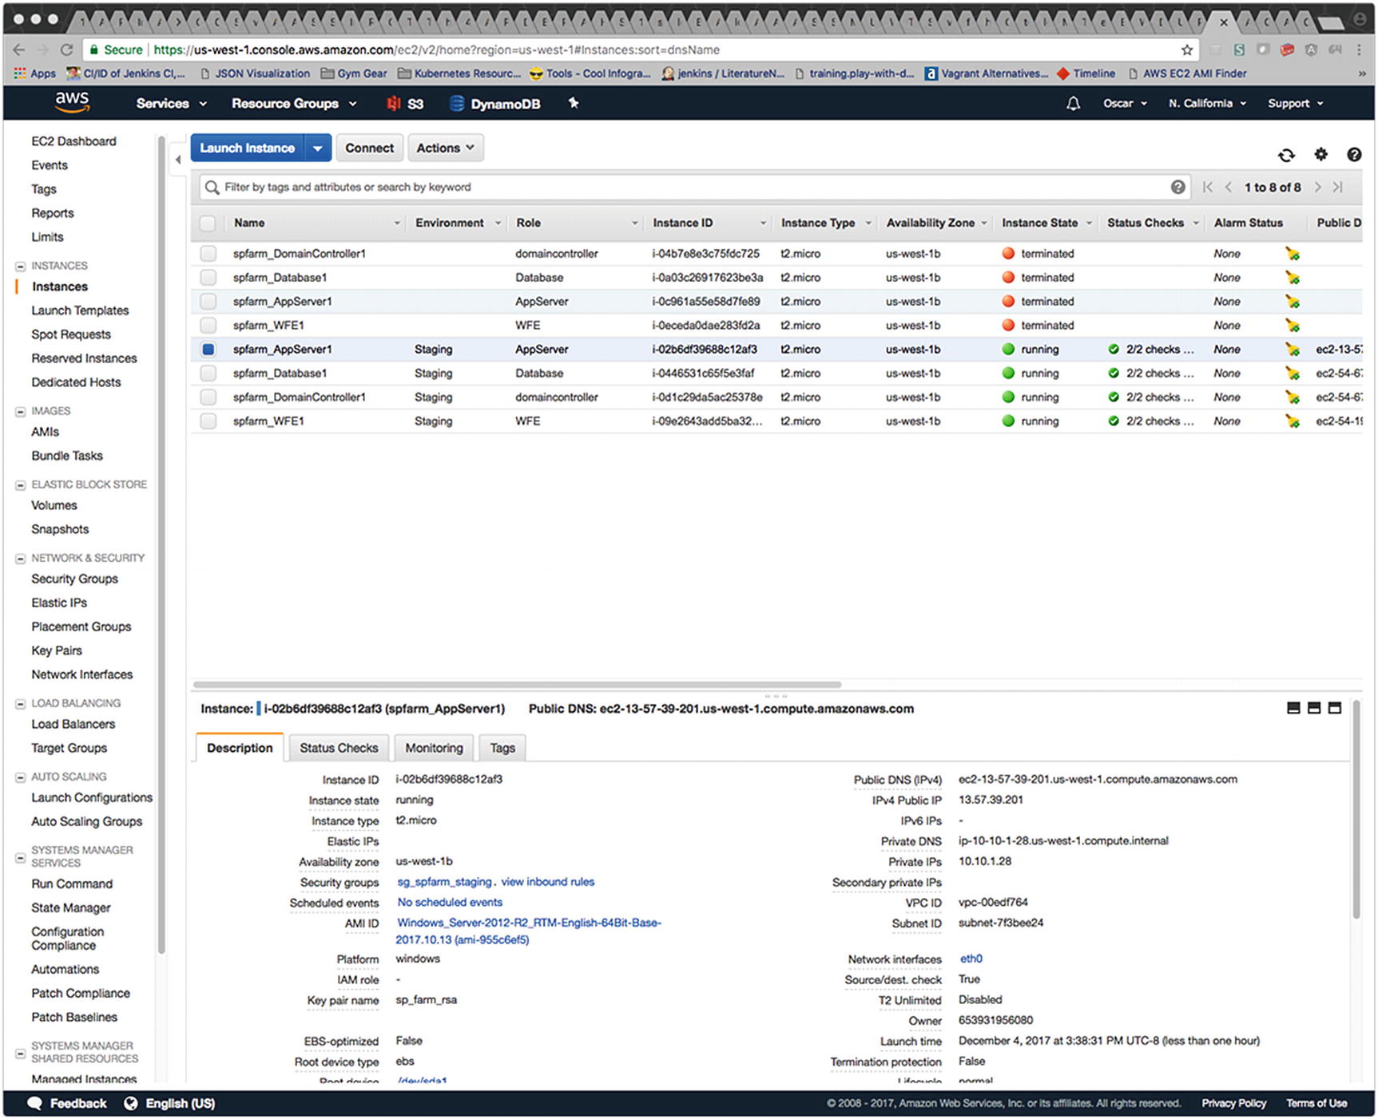Image resolution: width=1378 pixels, height=1119 pixels.
Task: Select Staging spfarm_WFE1 checkbox
Action: coord(208,421)
